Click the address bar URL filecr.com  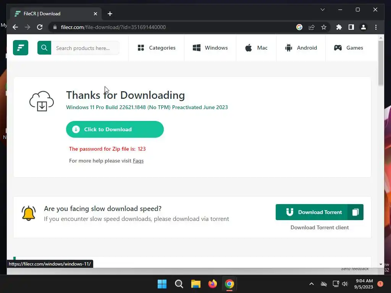(113, 27)
